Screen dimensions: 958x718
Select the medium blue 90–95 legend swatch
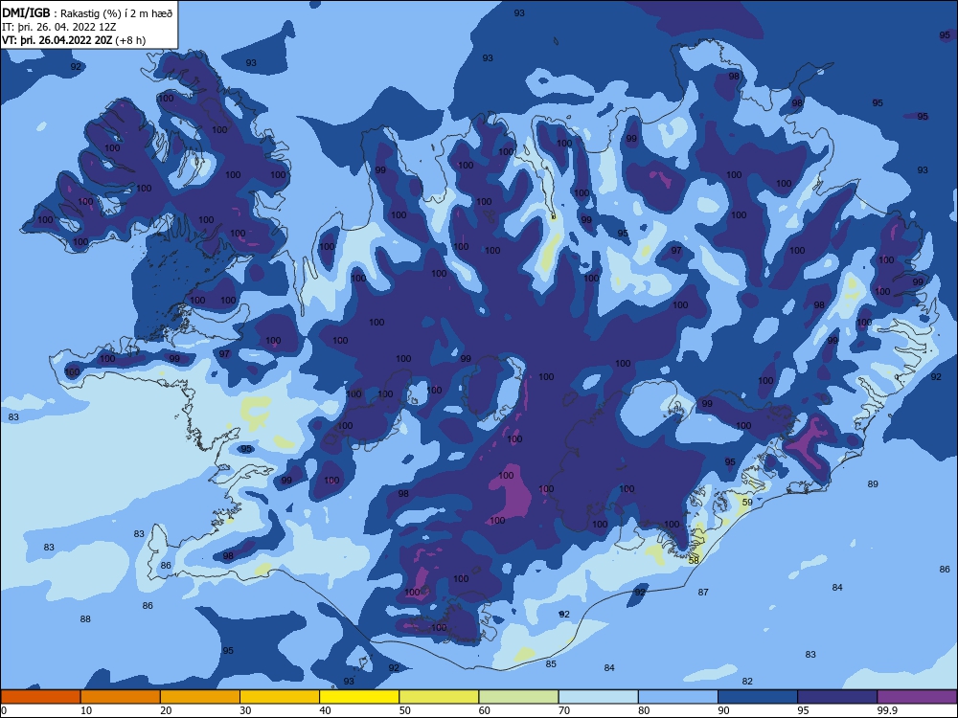tap(758, 697)
